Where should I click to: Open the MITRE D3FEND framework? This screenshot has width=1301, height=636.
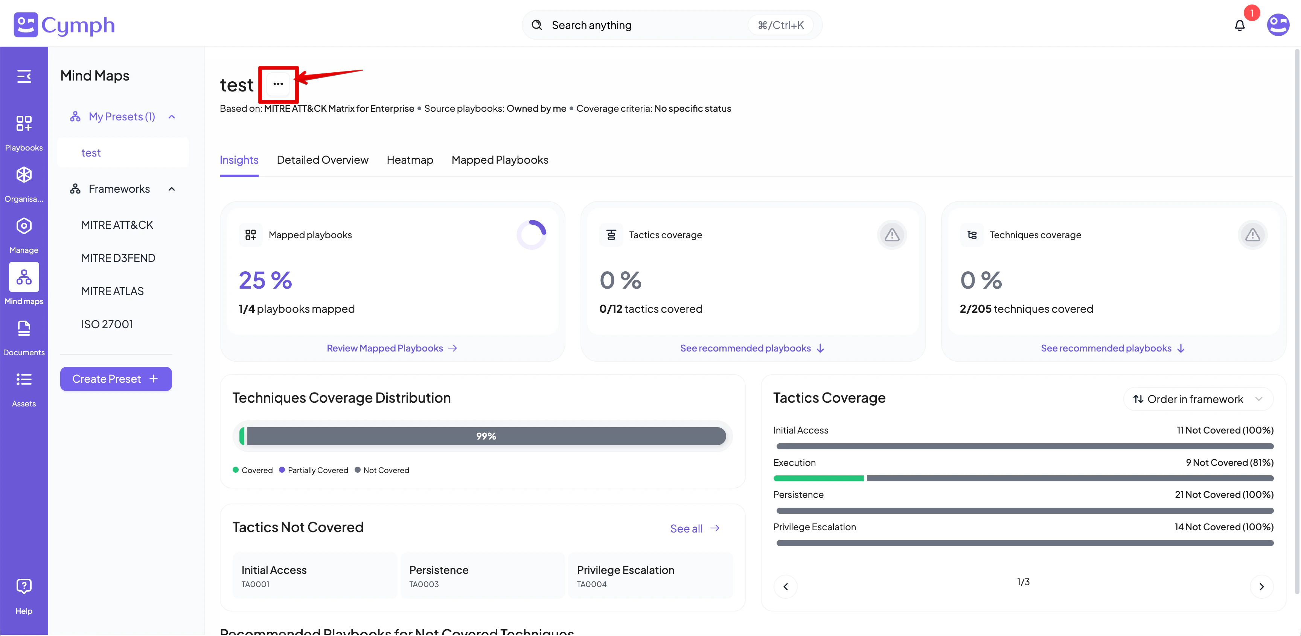point(118,258)
